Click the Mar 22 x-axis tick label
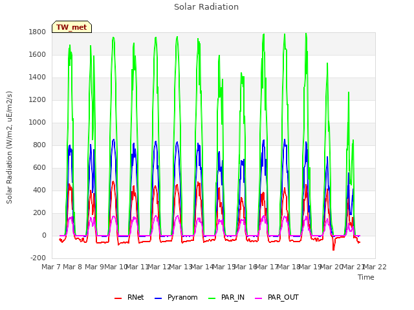This screenshot has height=310, width=414. [375, 267]
